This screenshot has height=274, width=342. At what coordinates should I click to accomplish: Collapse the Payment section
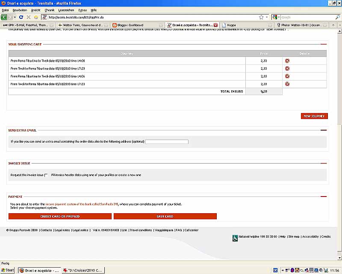(x=324, y=197)
